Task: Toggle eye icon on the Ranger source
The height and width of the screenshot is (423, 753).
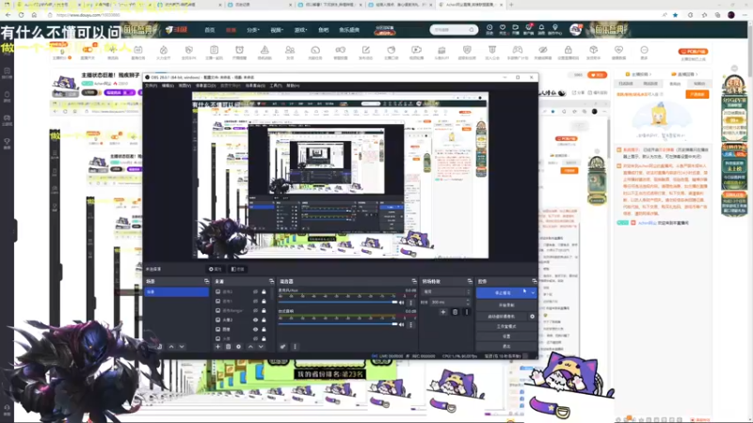Action: (255, 311)
